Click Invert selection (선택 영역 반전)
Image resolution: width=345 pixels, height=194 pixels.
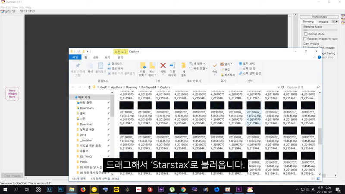250,73
